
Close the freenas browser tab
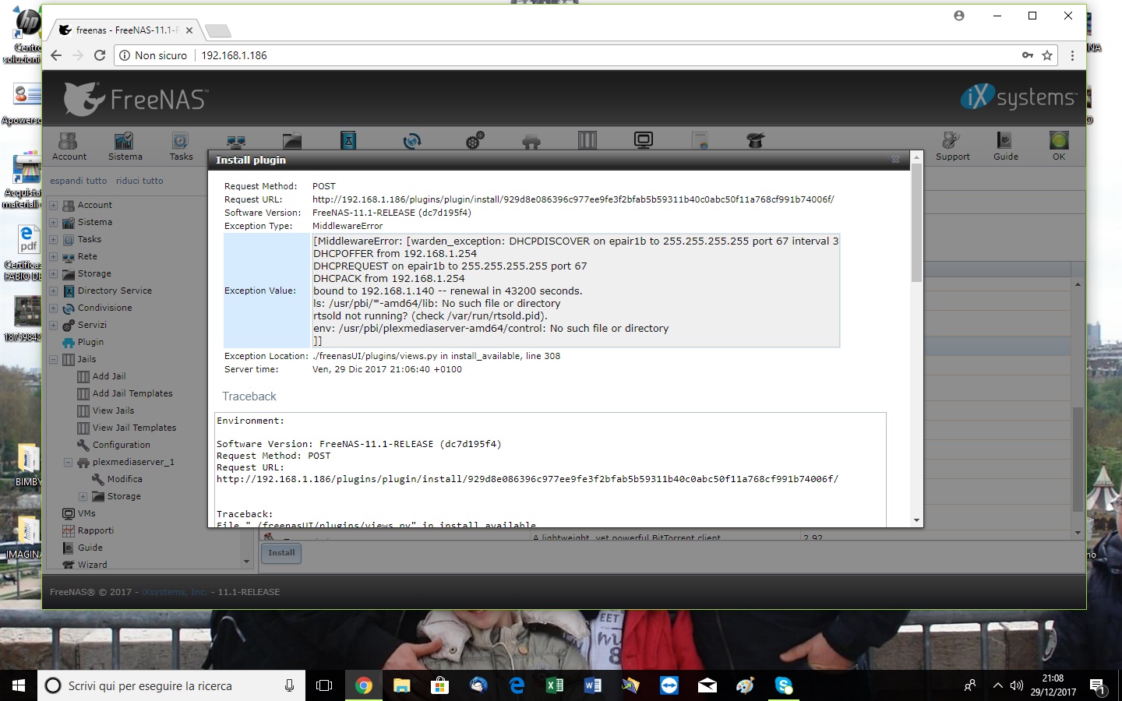[189, 30]
